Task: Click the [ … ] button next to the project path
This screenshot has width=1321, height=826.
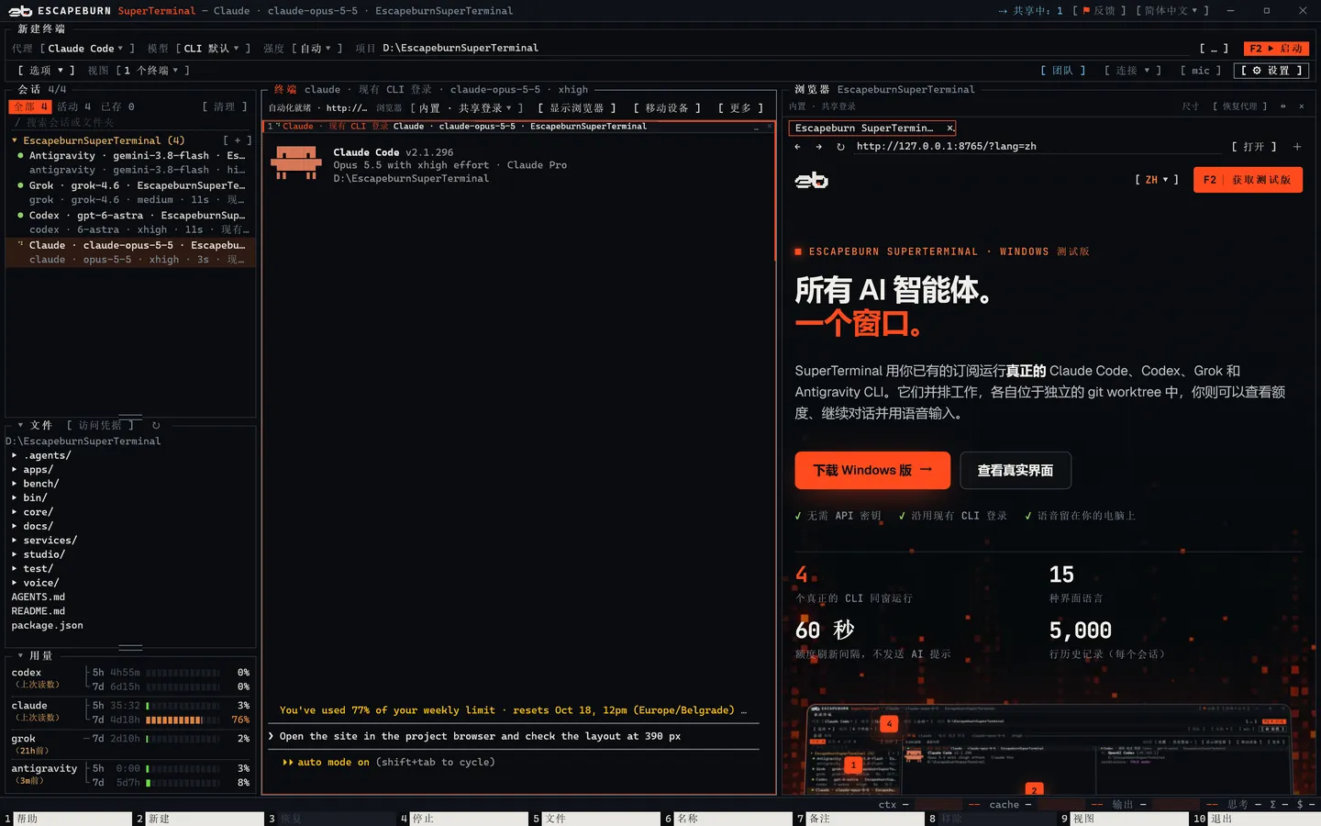Action: pyautogui.click(x=1214, y=49)
